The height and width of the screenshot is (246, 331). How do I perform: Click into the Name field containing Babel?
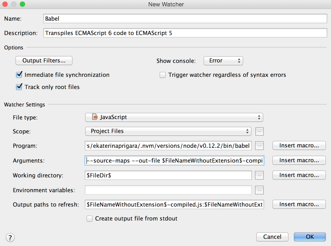tap(185, 19)
